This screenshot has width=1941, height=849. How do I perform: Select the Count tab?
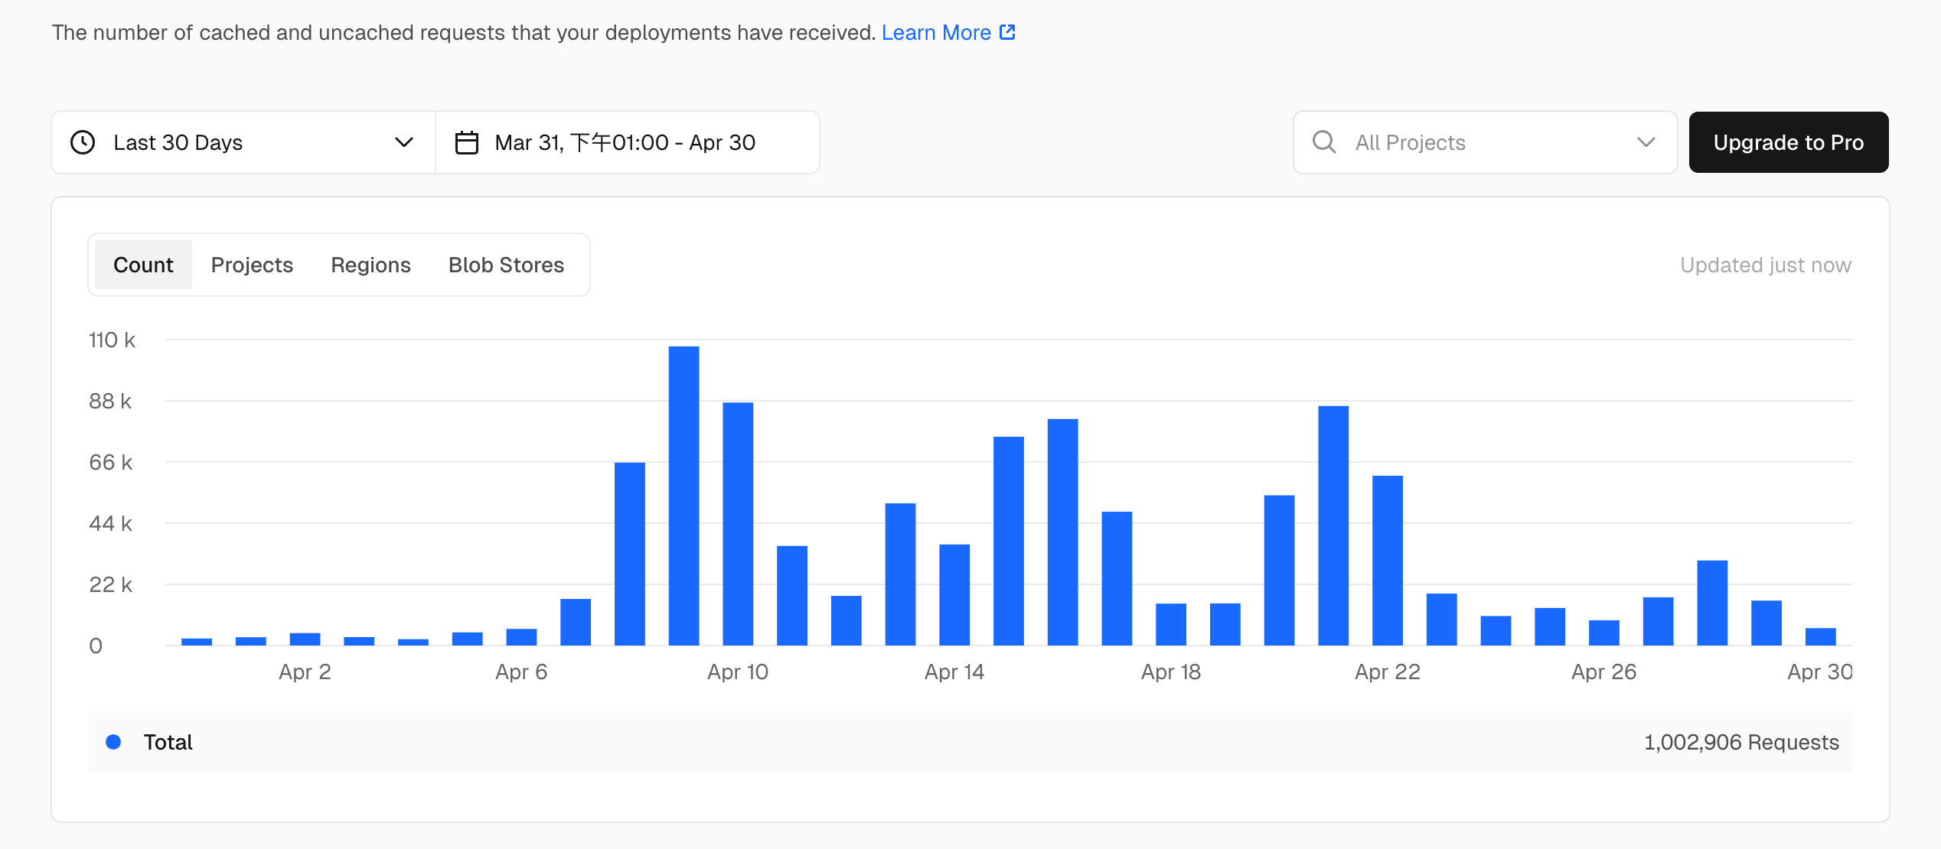tap(143, 265)
